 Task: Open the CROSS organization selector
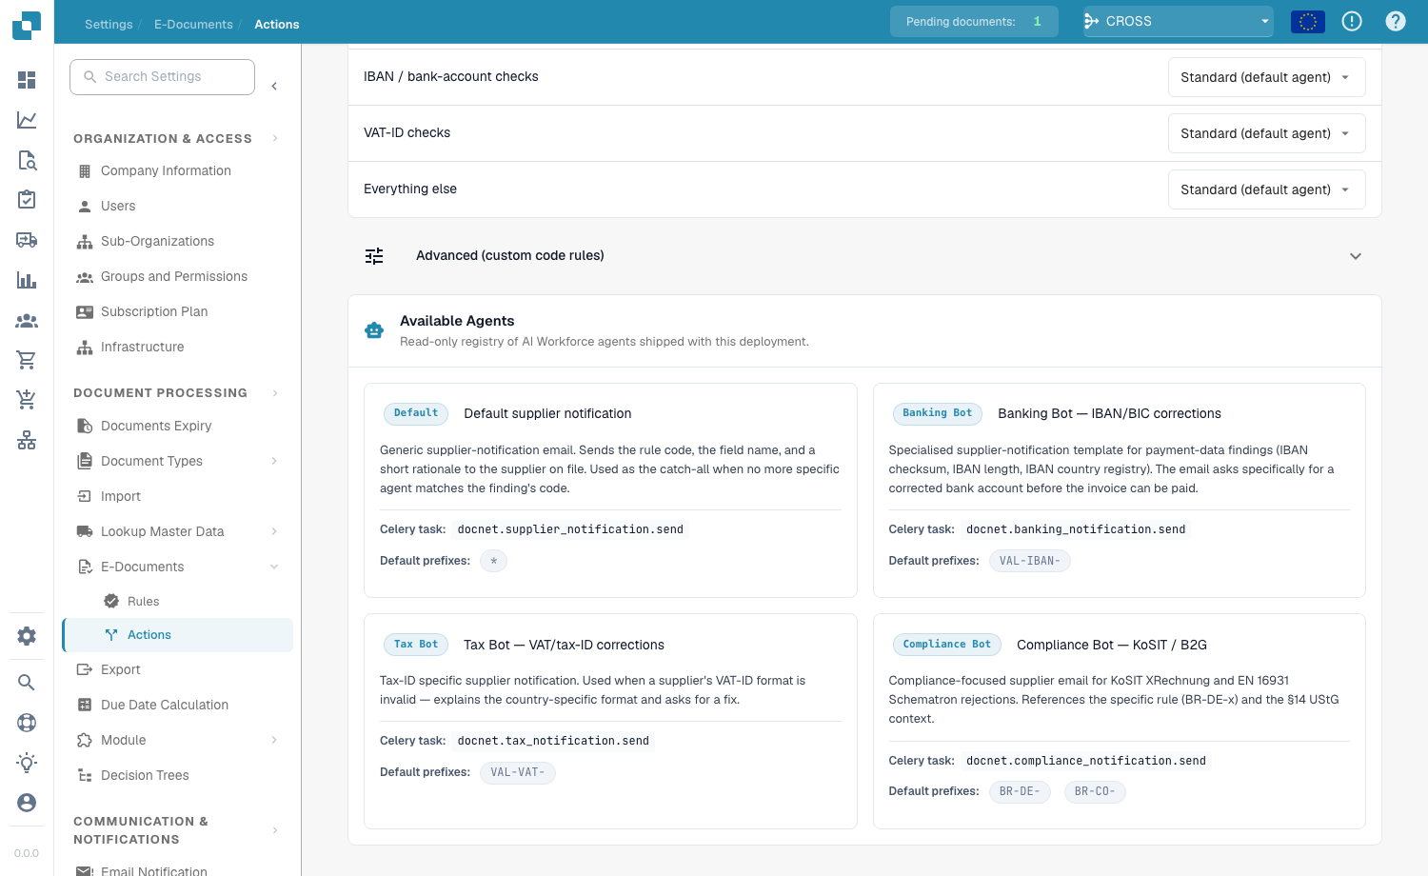(1178, 21)
